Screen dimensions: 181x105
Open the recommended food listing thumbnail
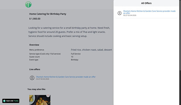(39, 100)
